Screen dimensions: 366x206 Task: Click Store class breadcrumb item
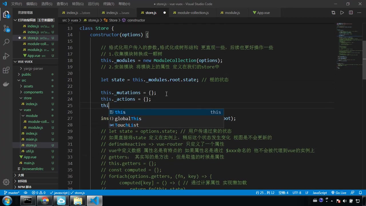pyautogui.click(x=111, y=20)
